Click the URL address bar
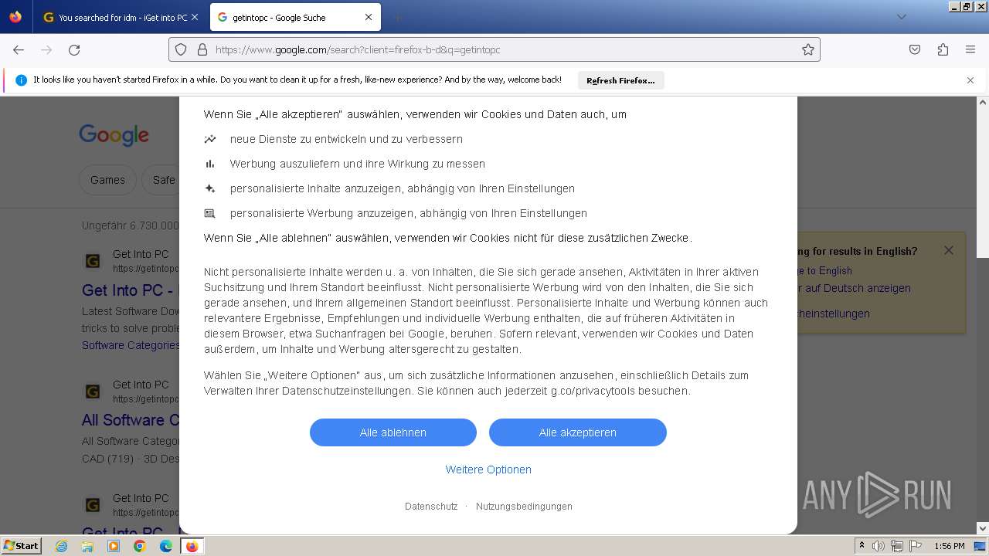 point(494,49)
